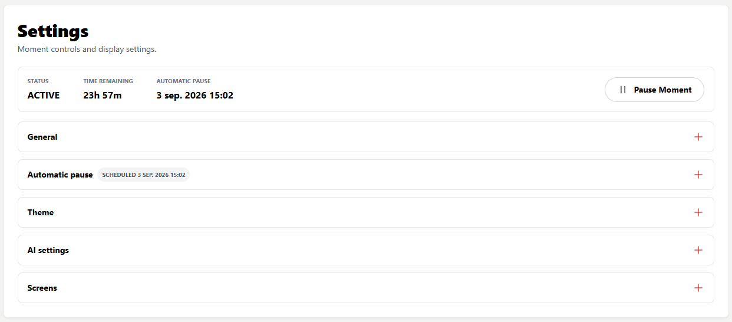Click the ACTIVE status value
Viewport: 732px width, 322px height.
(44, 96)
